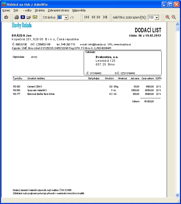The image size is (181, 204).
Task: Click the price 42500.00 for Spojovací materiál
Action: click(x=149, y=90)
